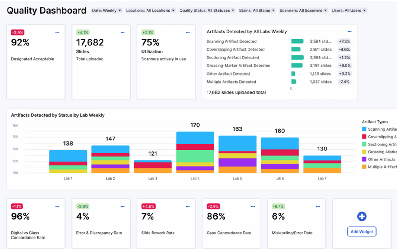Open options menu on Designated Acceptable card
398x250 pixels.
57,32
